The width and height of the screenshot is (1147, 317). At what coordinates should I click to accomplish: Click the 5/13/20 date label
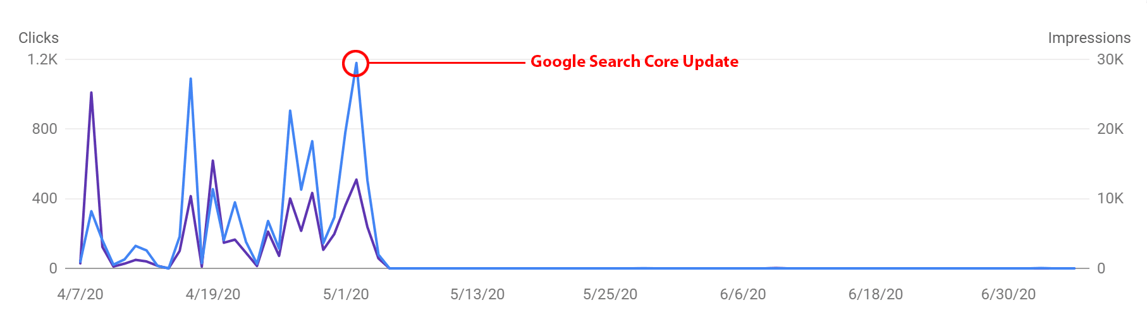click(x=477, y=294)
